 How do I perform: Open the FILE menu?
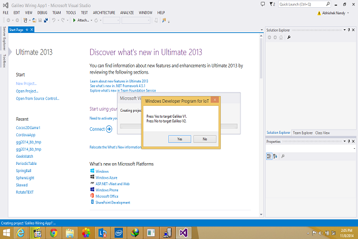click(5, 13)
